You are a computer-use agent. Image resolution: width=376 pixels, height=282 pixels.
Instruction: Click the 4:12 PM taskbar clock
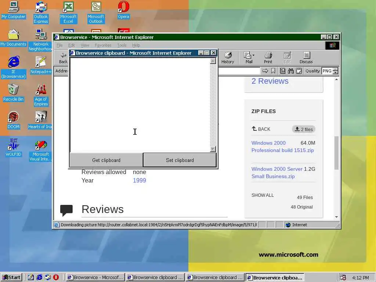[x=361, y=278]
